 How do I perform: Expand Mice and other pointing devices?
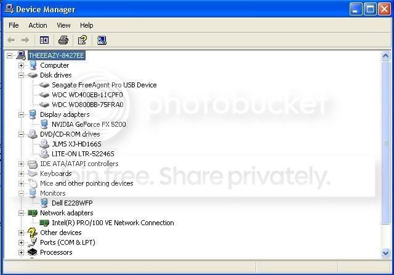point(22,183)
